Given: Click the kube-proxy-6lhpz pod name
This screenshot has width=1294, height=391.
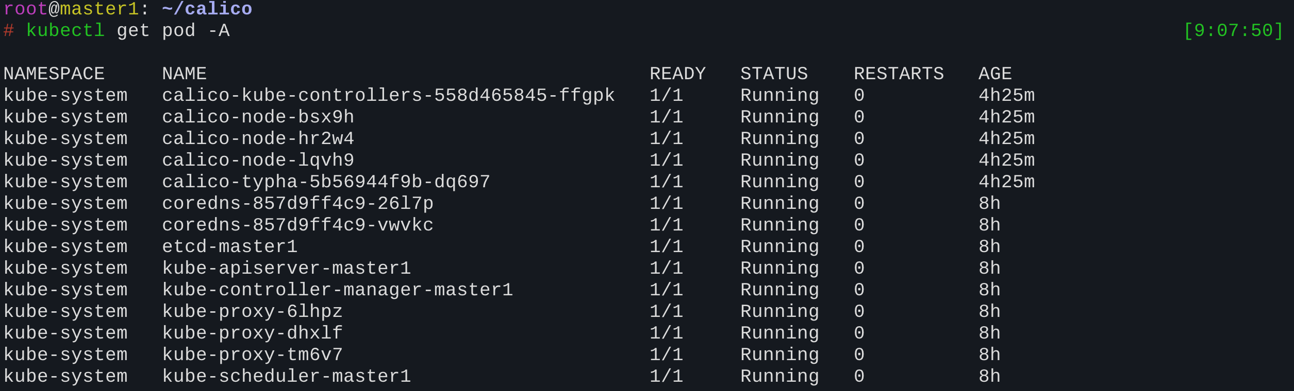Looking at the screenshot, I should 252,312.
